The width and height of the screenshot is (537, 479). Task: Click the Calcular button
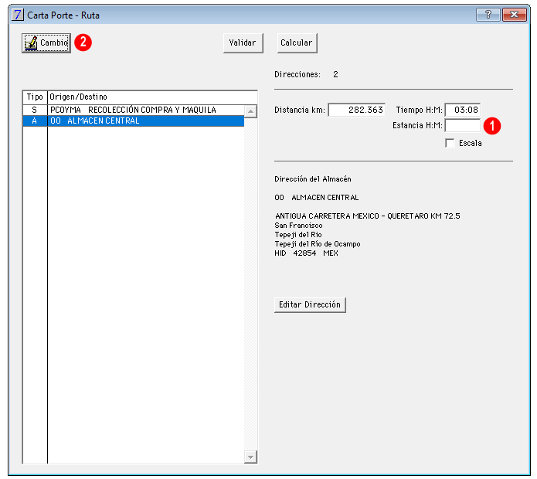[297, 42]
